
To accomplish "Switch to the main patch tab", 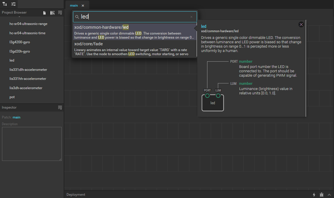I will (x=74, y=6).
